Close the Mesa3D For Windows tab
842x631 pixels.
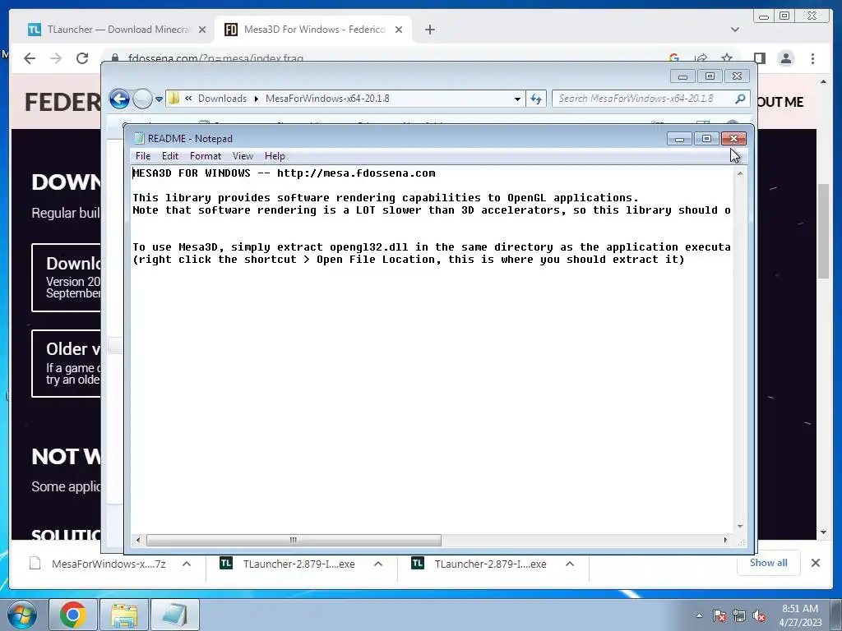(399, 30)
